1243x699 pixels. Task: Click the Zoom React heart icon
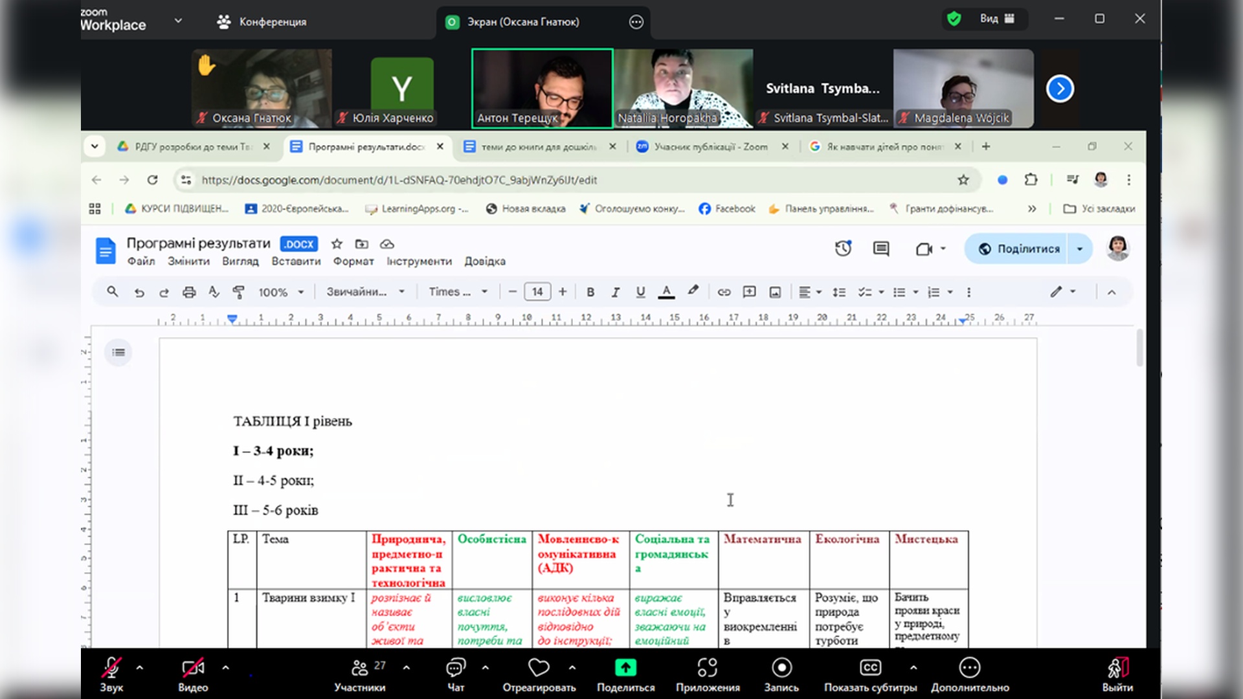click(538, 667)
